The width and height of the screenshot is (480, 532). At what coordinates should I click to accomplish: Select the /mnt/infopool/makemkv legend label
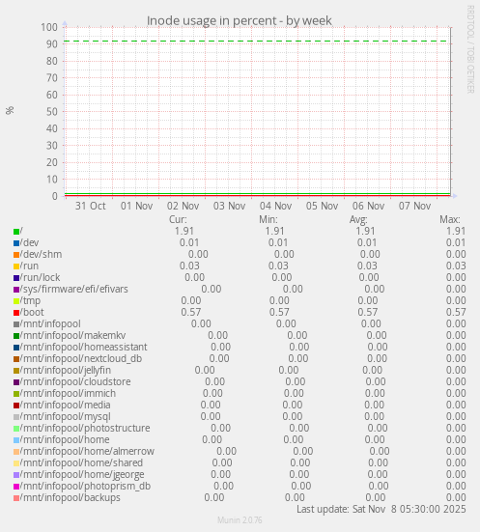[x=72, y=336]
